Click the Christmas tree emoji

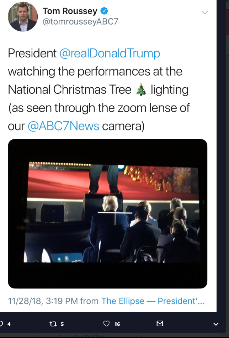click(141, 89)
